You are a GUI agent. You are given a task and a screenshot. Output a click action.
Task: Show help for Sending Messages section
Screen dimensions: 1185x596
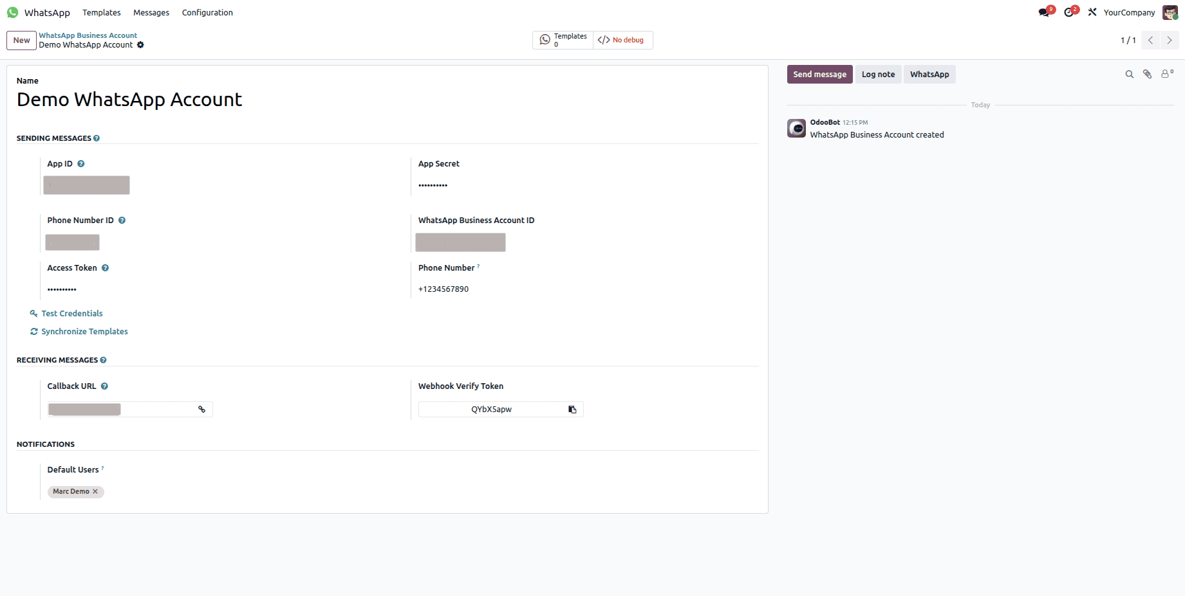pos(97,138)
